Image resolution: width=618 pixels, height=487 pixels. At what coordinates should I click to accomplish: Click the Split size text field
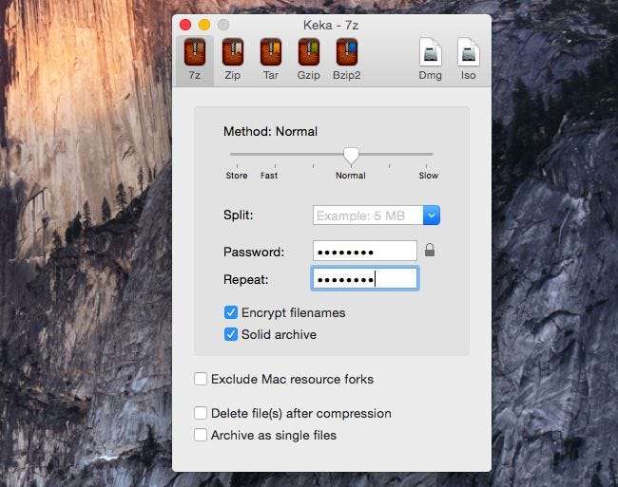coord(367,215)
